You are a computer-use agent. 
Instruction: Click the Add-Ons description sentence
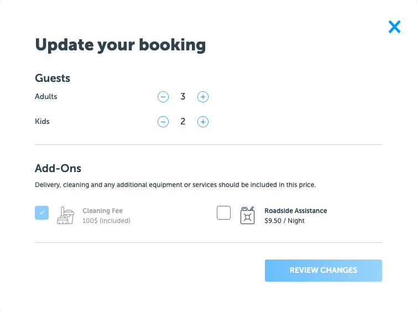click(175, 185)
